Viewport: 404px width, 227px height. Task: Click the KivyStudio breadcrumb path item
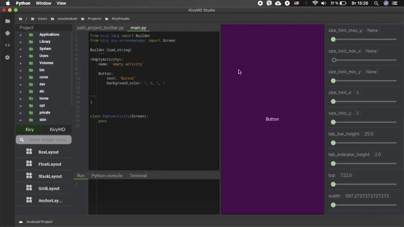pyautogui.click(x=120, y=19)
